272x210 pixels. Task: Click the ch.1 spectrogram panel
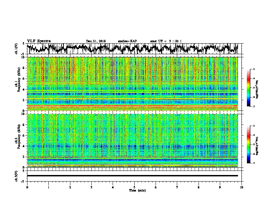click(x=133, y=84)
